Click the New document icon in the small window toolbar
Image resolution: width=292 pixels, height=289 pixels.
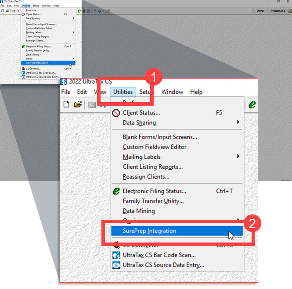click(x=3, y=11)
